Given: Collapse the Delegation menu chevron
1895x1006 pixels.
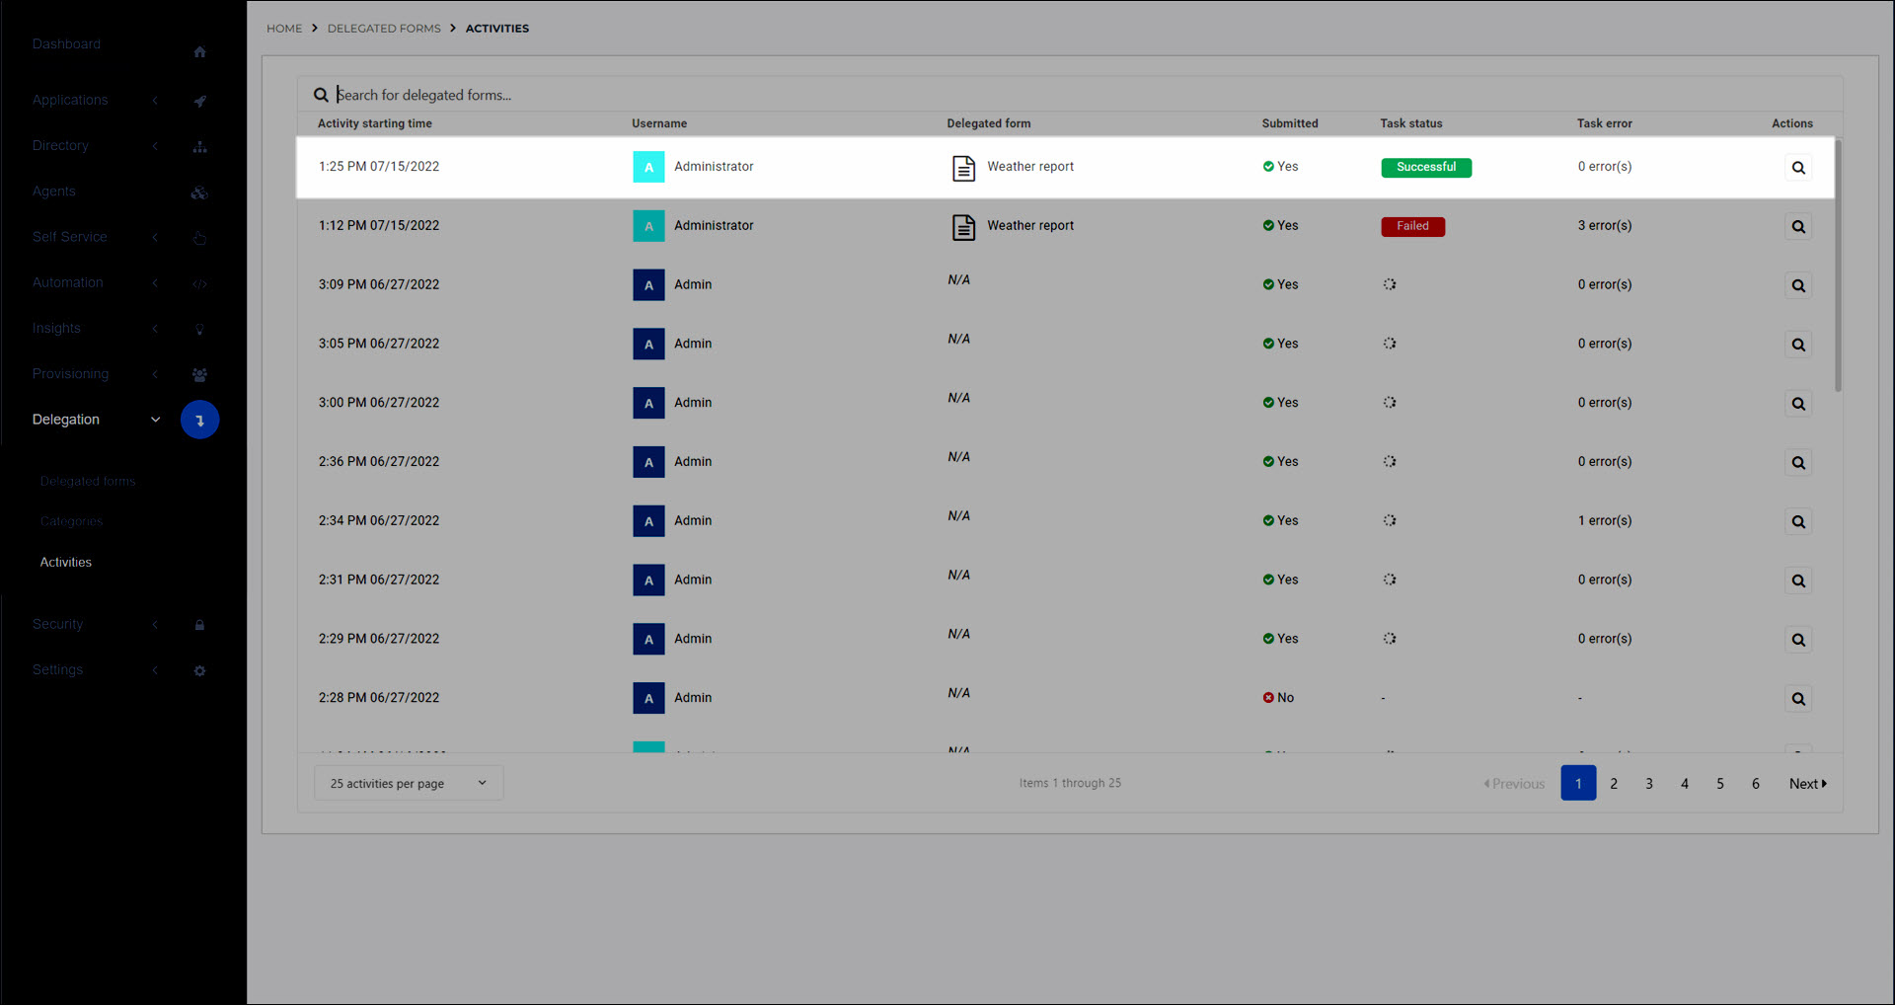Looking at the screenshot, I should point(155,420).
